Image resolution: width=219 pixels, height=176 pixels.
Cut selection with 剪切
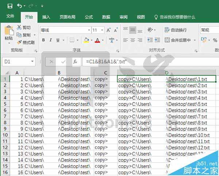[x=24, y=27]
